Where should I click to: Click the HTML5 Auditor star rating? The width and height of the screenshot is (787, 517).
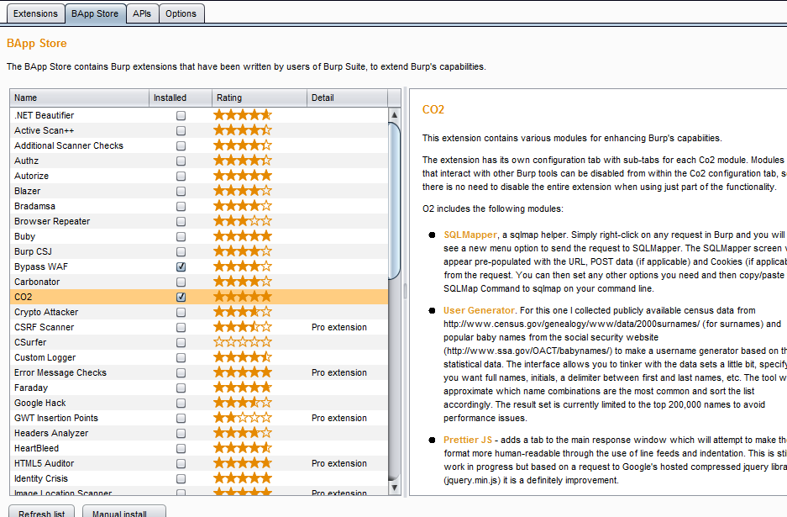point(243,463)
